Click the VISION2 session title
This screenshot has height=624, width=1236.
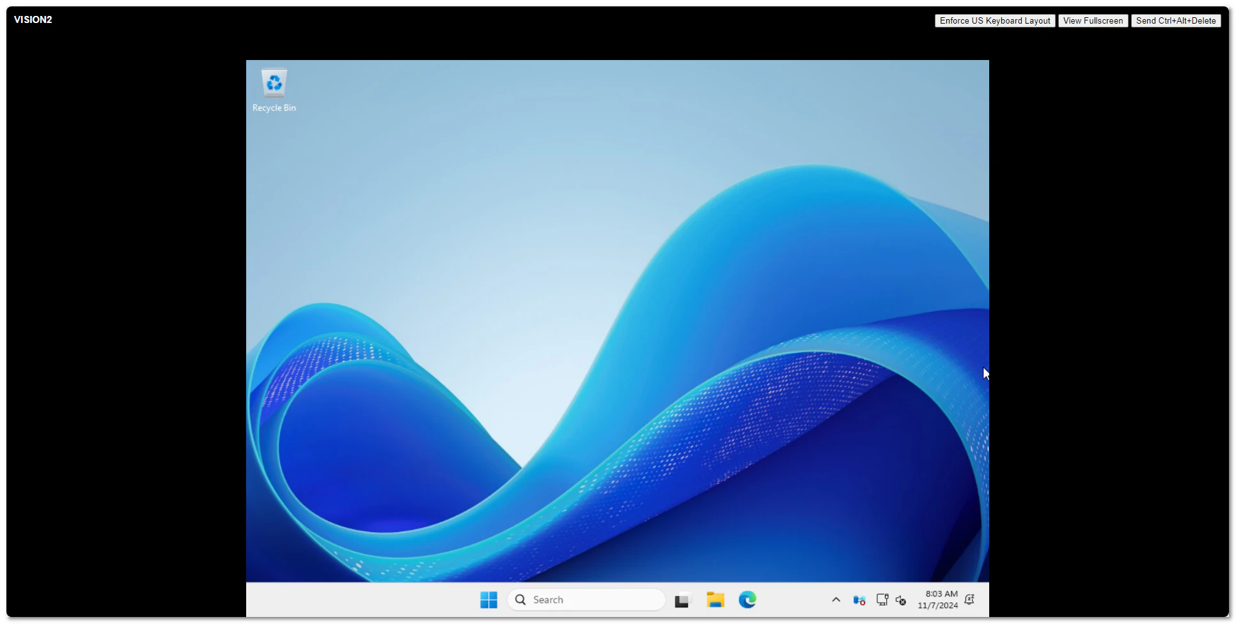33,20
